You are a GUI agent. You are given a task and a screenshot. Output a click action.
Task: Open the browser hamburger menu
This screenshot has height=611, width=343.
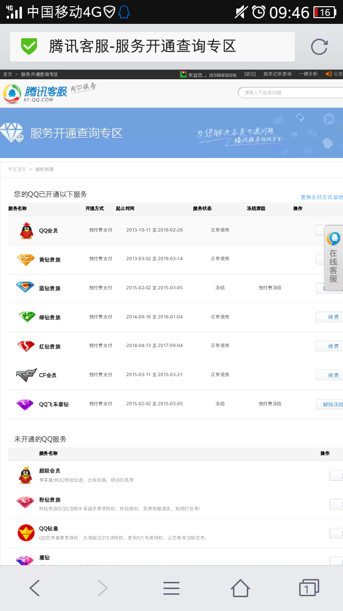(x=171, y=588)
